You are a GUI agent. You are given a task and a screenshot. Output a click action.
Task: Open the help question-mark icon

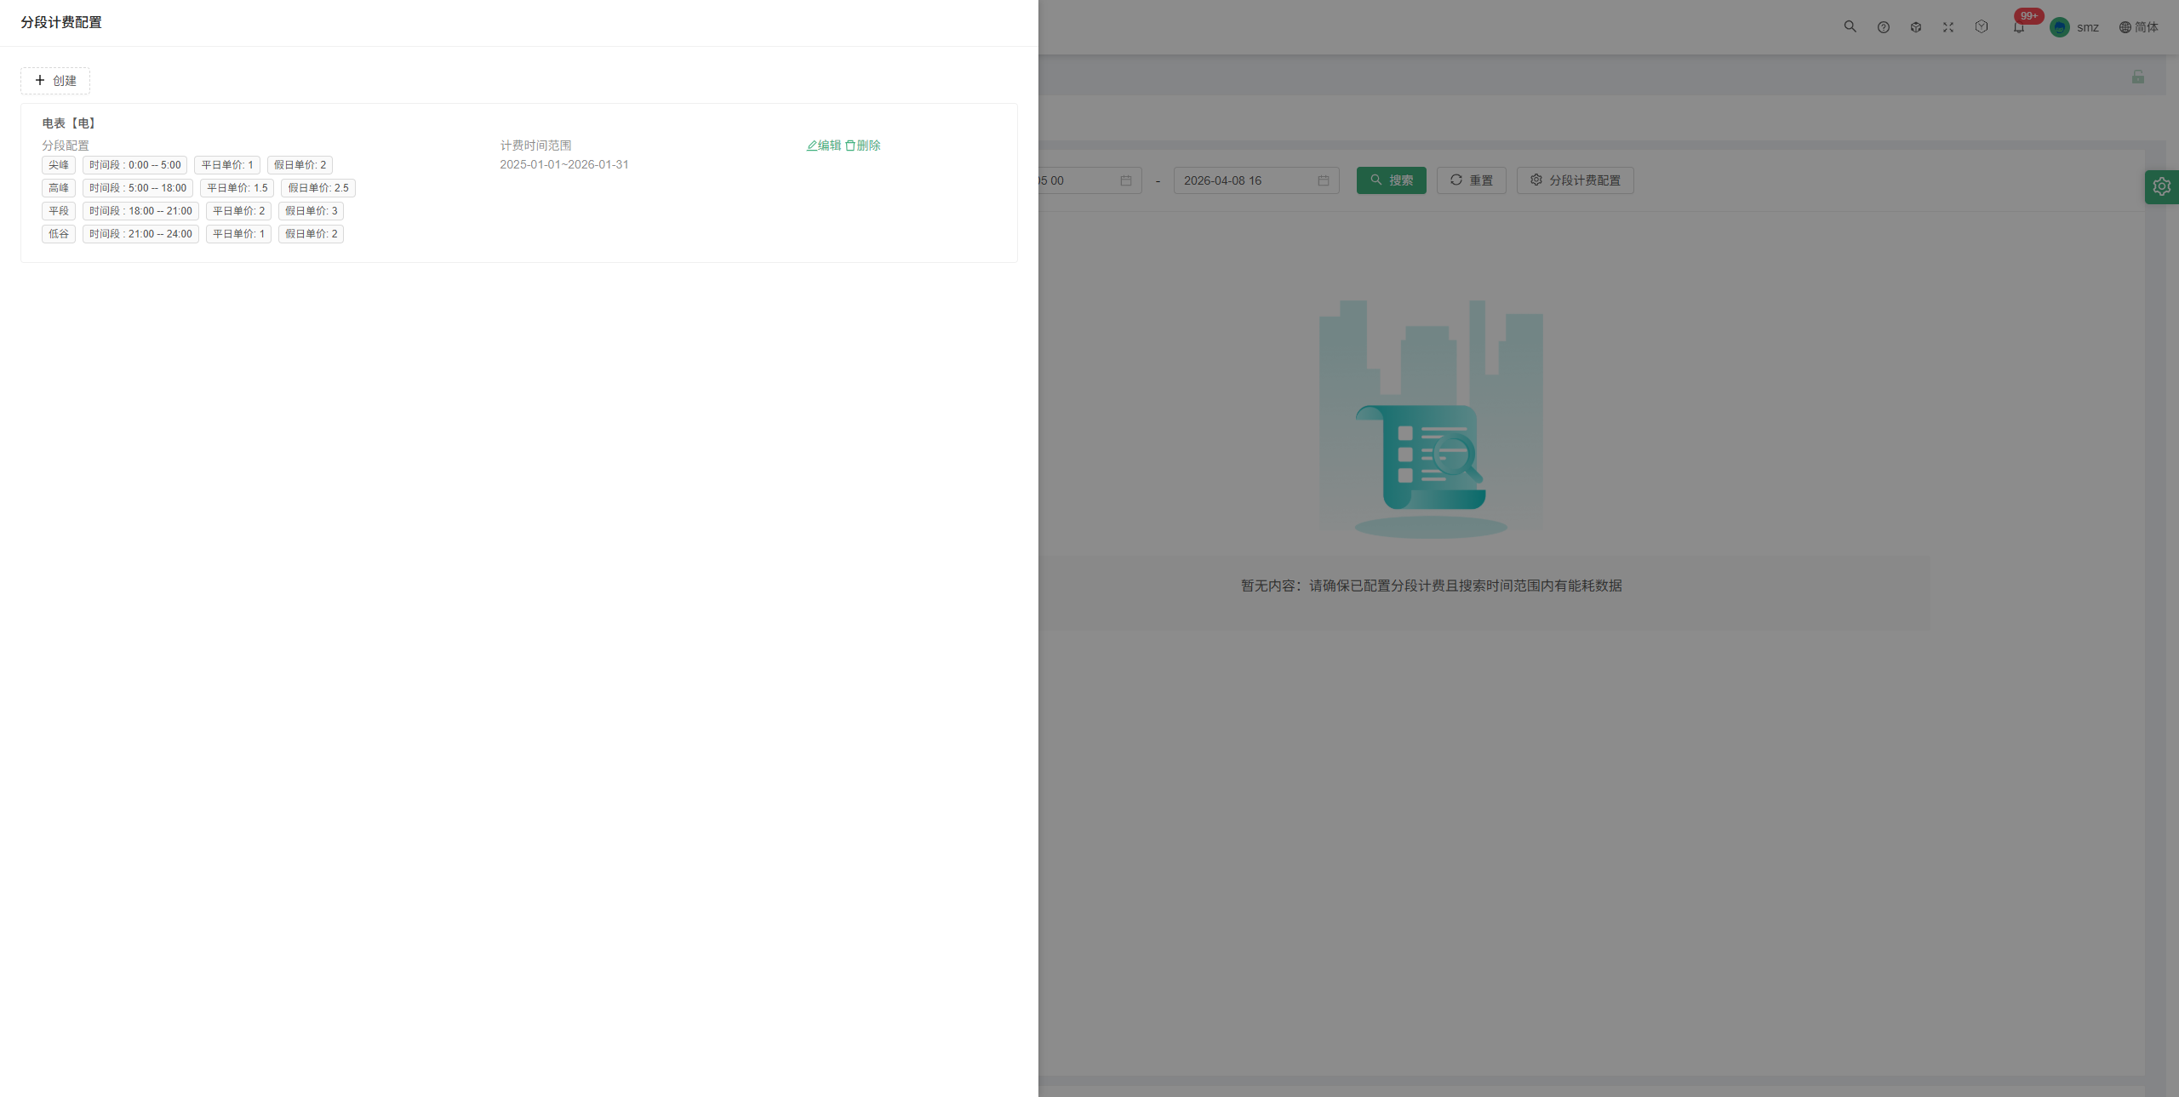(1884, 27)
